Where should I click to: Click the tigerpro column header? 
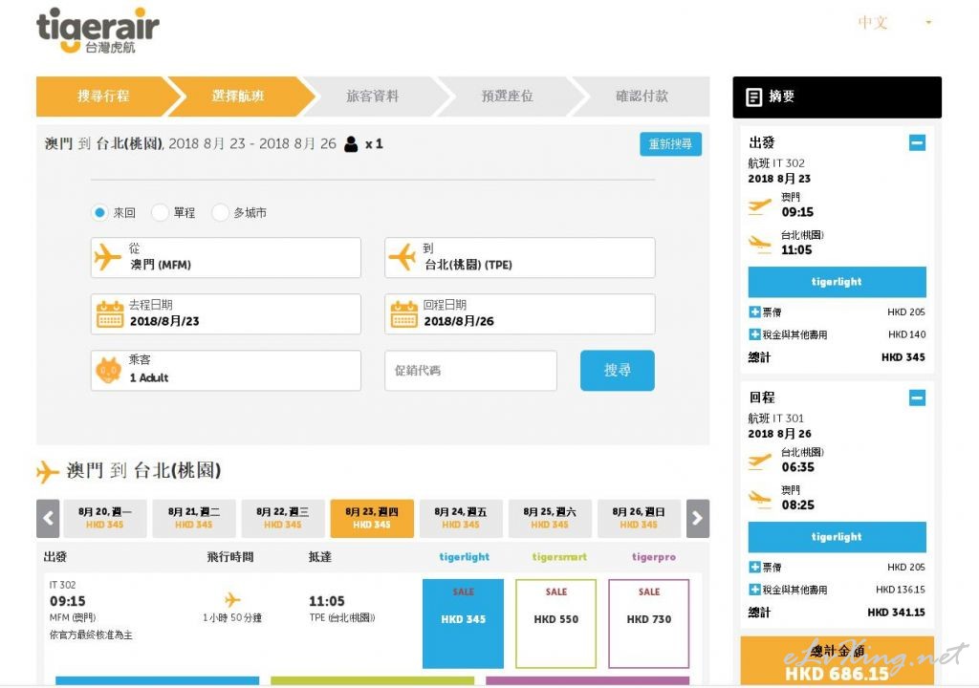coord(654,557)
